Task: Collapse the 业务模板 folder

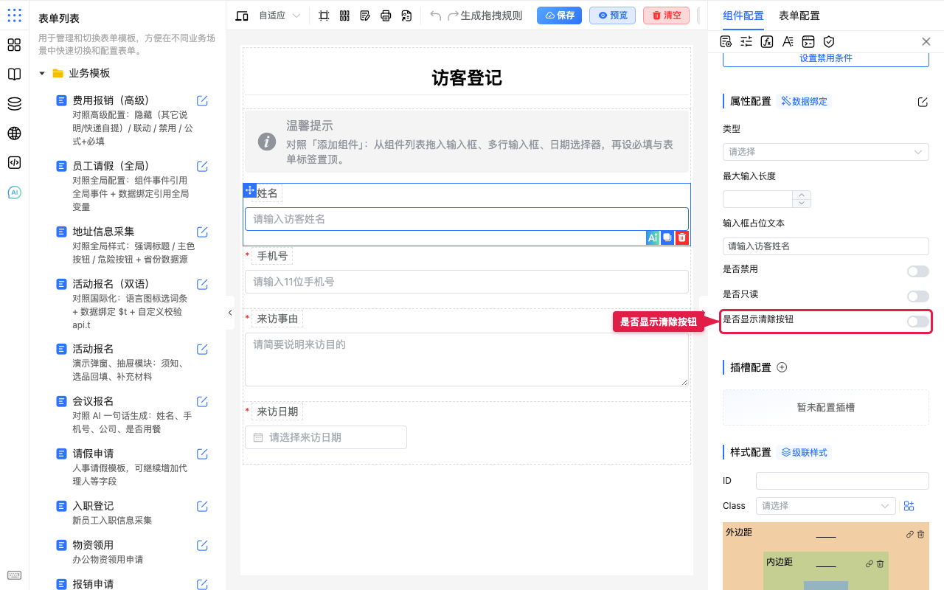Action: pos(42,74)
